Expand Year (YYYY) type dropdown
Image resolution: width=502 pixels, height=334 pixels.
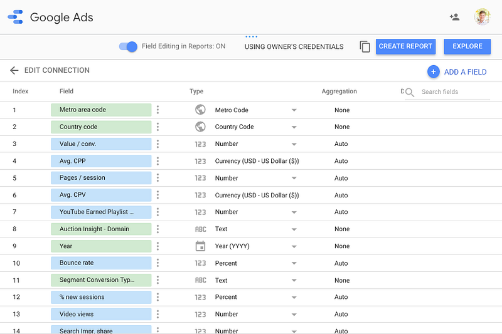click(294, 246)
